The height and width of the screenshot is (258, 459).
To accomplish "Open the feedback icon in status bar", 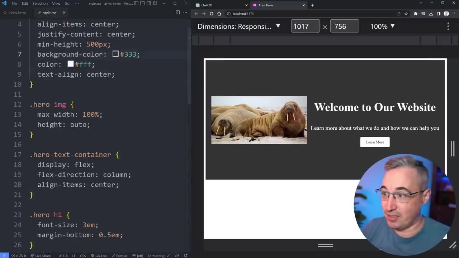I will point(177,255).
